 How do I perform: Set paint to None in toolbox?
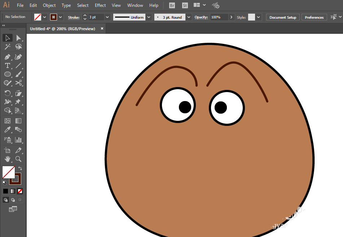click(20, 191)
